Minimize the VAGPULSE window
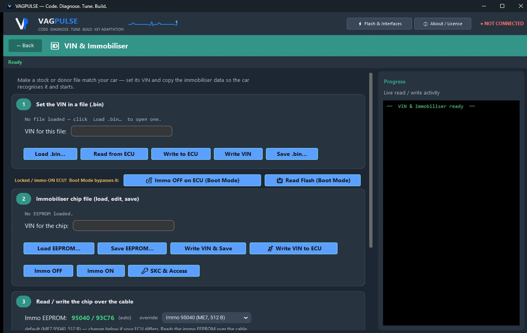The height and width of the screenshot is (333, 527). click(483, 6)
